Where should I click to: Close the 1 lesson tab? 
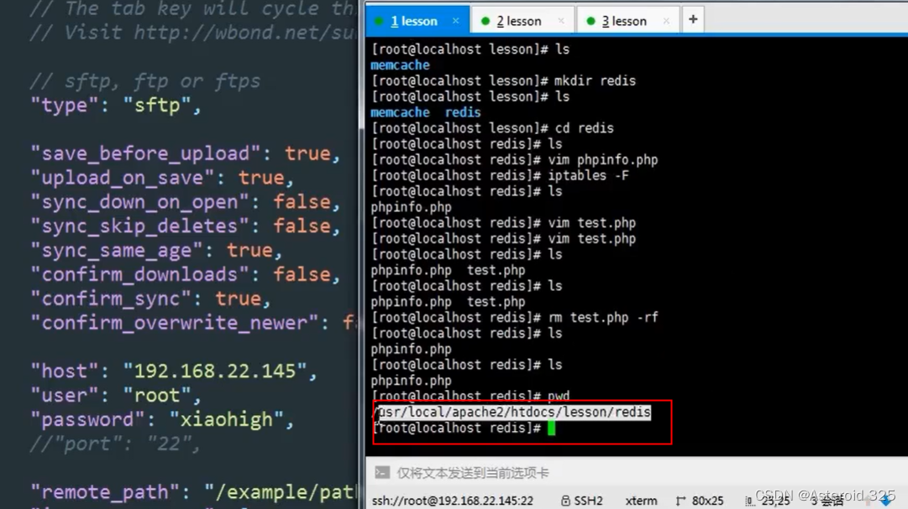[456, 21]
